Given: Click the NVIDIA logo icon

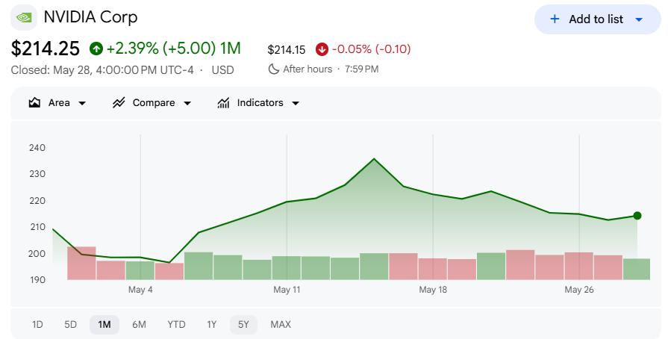Looking at the screenshot, I should [24, 17].
